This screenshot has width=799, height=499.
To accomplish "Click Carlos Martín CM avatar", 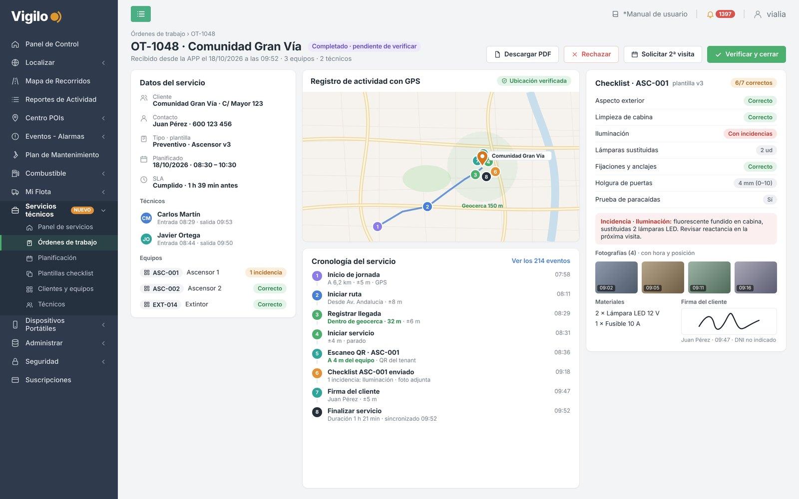I will coord(146,218).
